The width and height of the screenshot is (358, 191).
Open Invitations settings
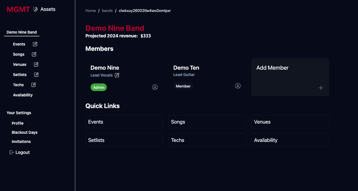[21, 142]
